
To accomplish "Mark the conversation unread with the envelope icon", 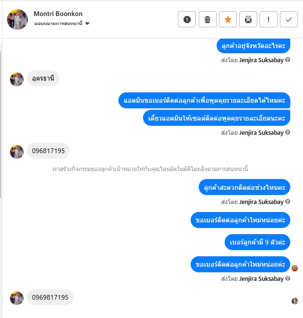I will point(248,19).
